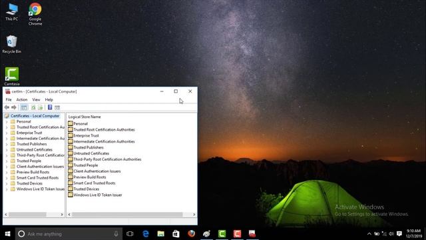
Task: Expand Trusted People node in tree
Action: click(7, 161)
